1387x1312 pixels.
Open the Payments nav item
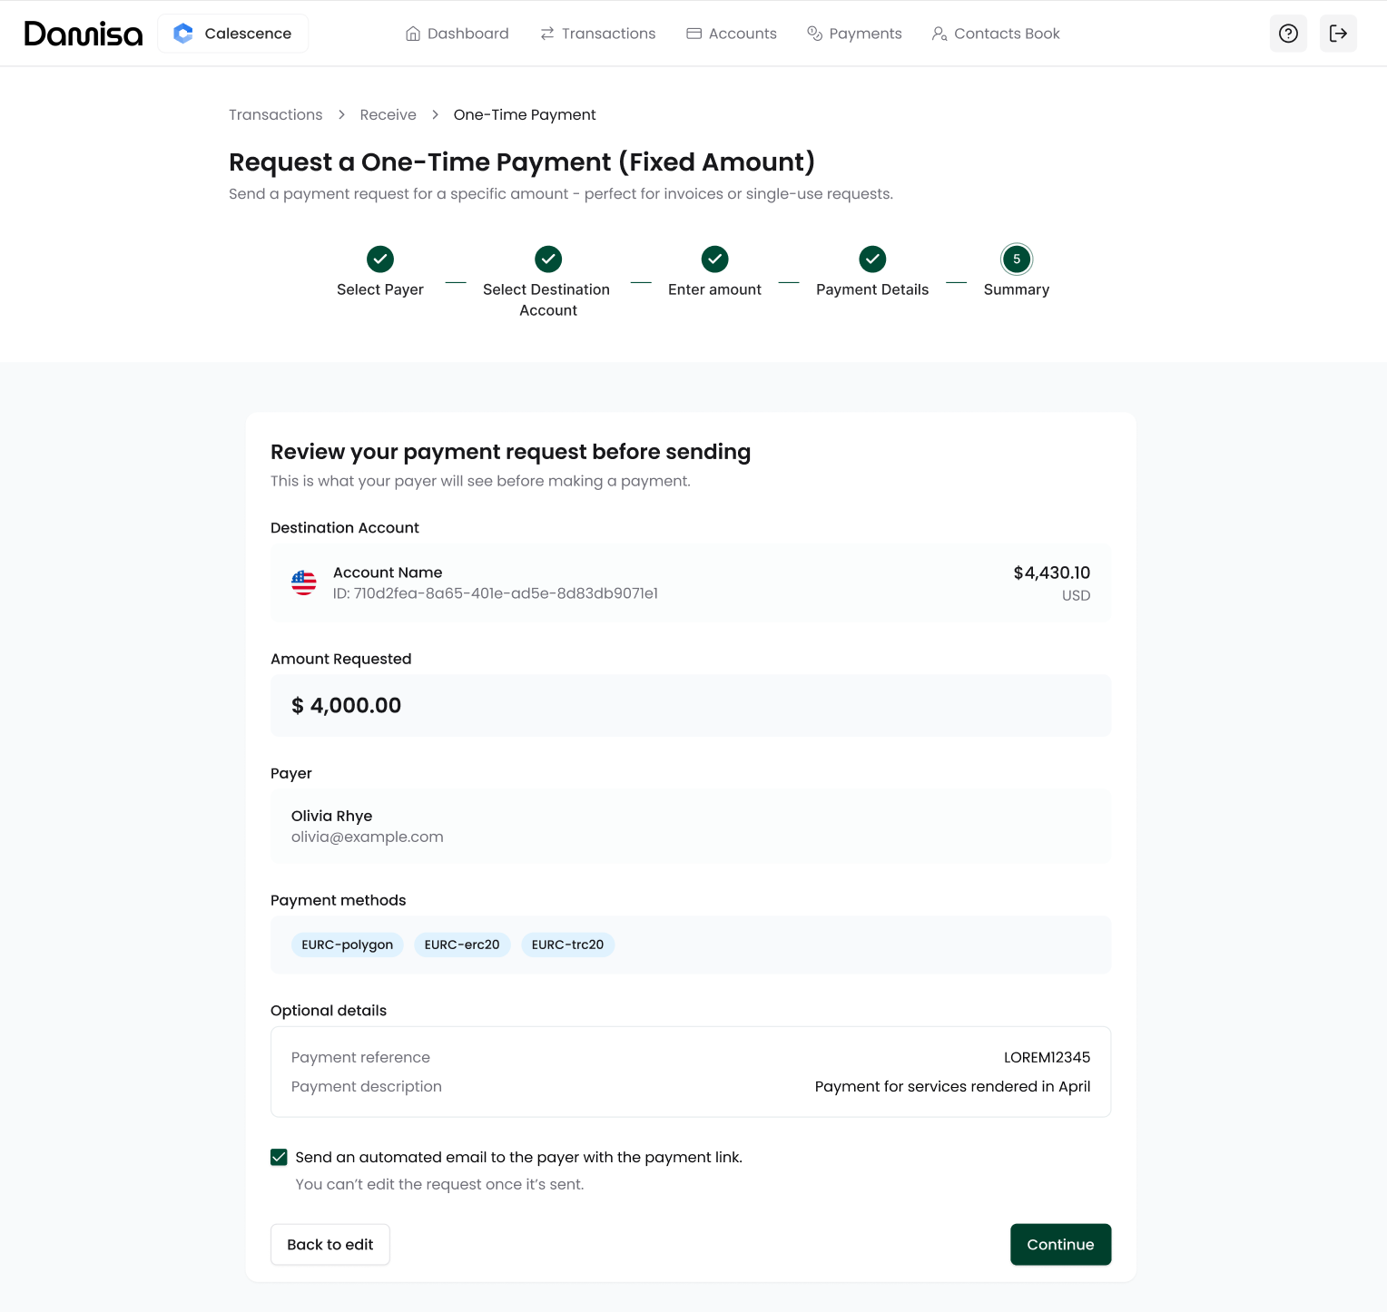pos(854,34)
